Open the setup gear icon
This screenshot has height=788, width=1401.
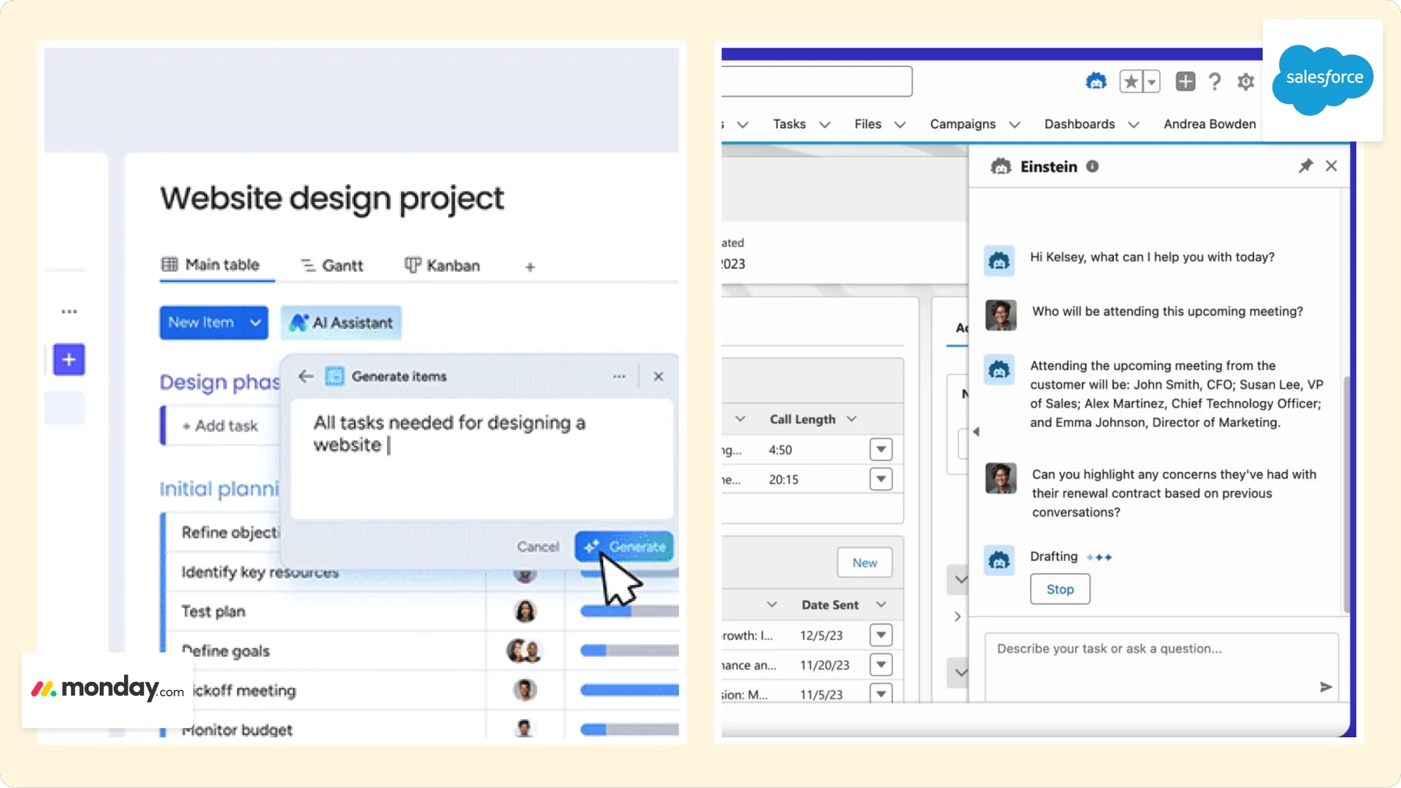(1246, 81)
